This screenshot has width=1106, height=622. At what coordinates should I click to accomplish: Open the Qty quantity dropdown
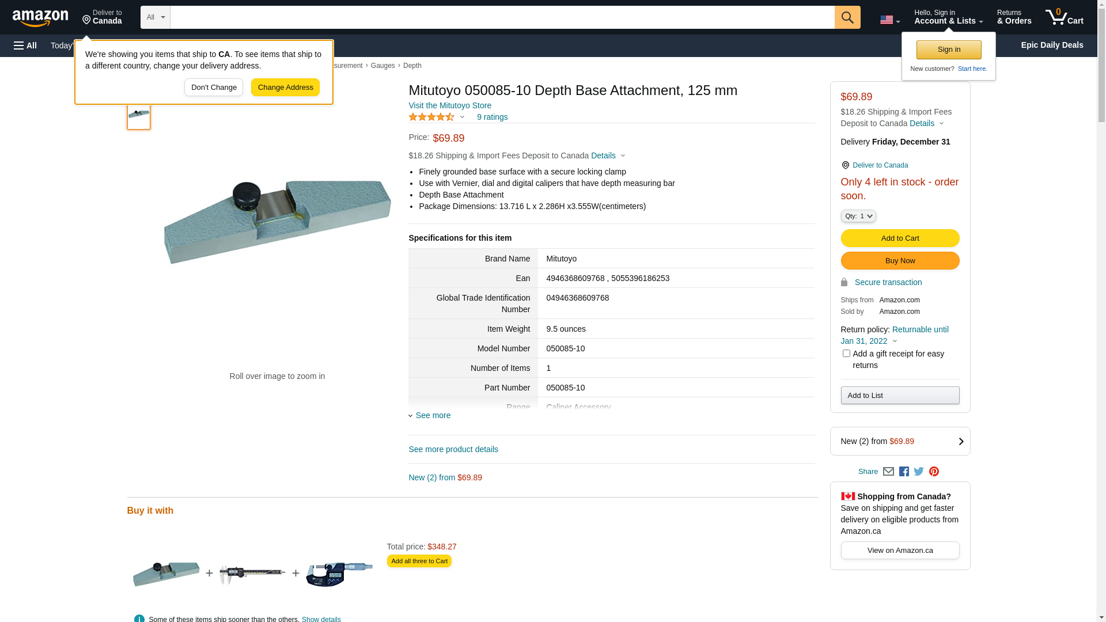tap(858, 216)
